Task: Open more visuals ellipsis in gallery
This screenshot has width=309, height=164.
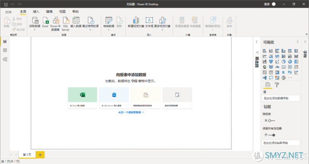Action: [x=290, y=78]
